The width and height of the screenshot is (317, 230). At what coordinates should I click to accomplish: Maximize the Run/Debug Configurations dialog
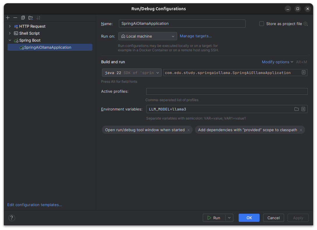pos(297,9)
